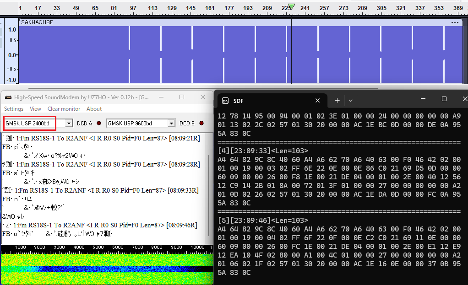Open the SoundModem View menu
Screen dimensions: 468x285
(x=35, y=109)
